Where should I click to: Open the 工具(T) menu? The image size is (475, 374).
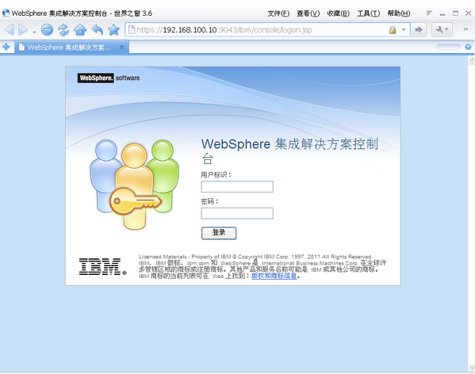tap(369, 13)
